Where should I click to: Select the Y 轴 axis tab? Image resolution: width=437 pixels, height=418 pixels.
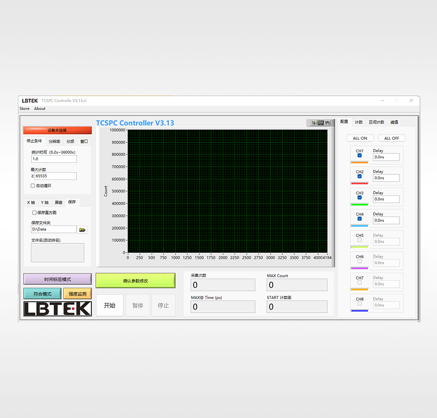(x=45, y=203)
